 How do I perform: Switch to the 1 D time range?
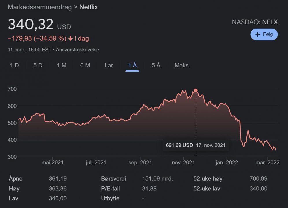coord(14,66)
